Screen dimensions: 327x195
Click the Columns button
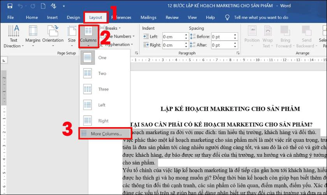click(x=88, y=36)
